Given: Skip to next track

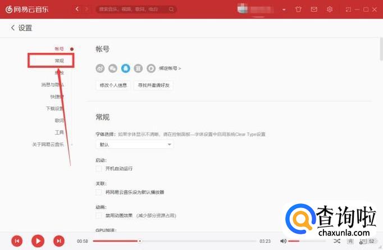Looking at the screenshot, I should (59, 241).
